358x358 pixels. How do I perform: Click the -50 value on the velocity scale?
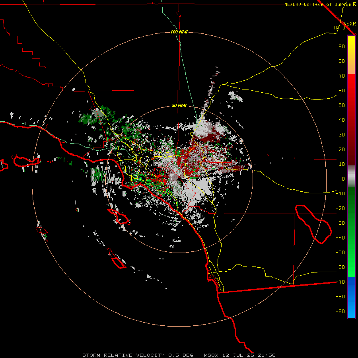pos(340,253)
